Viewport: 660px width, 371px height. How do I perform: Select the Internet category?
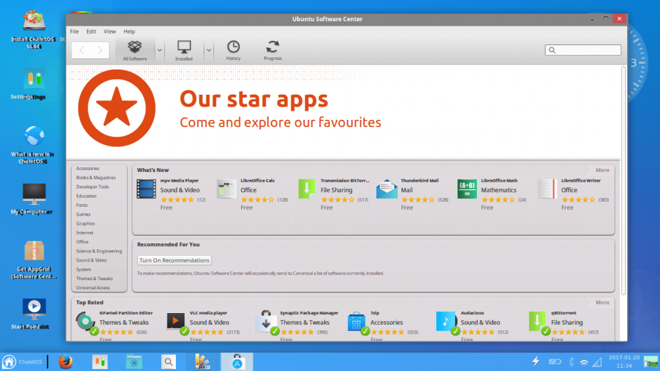pyautogui.click(x=84, y=233)
